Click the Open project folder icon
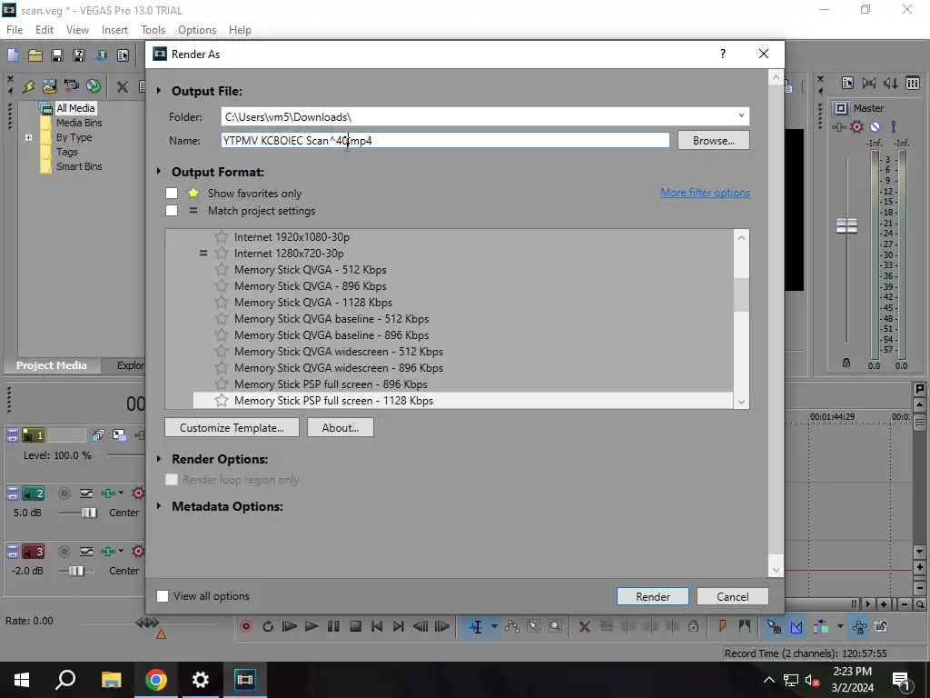The width and height of the screenshot is (930, 698). [35, 55]
